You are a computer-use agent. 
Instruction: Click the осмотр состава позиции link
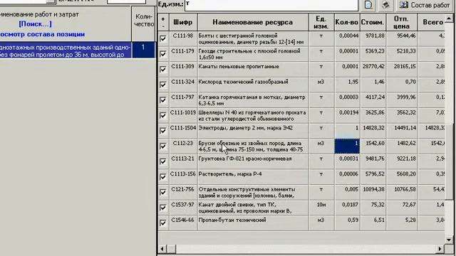coord(42,34)
